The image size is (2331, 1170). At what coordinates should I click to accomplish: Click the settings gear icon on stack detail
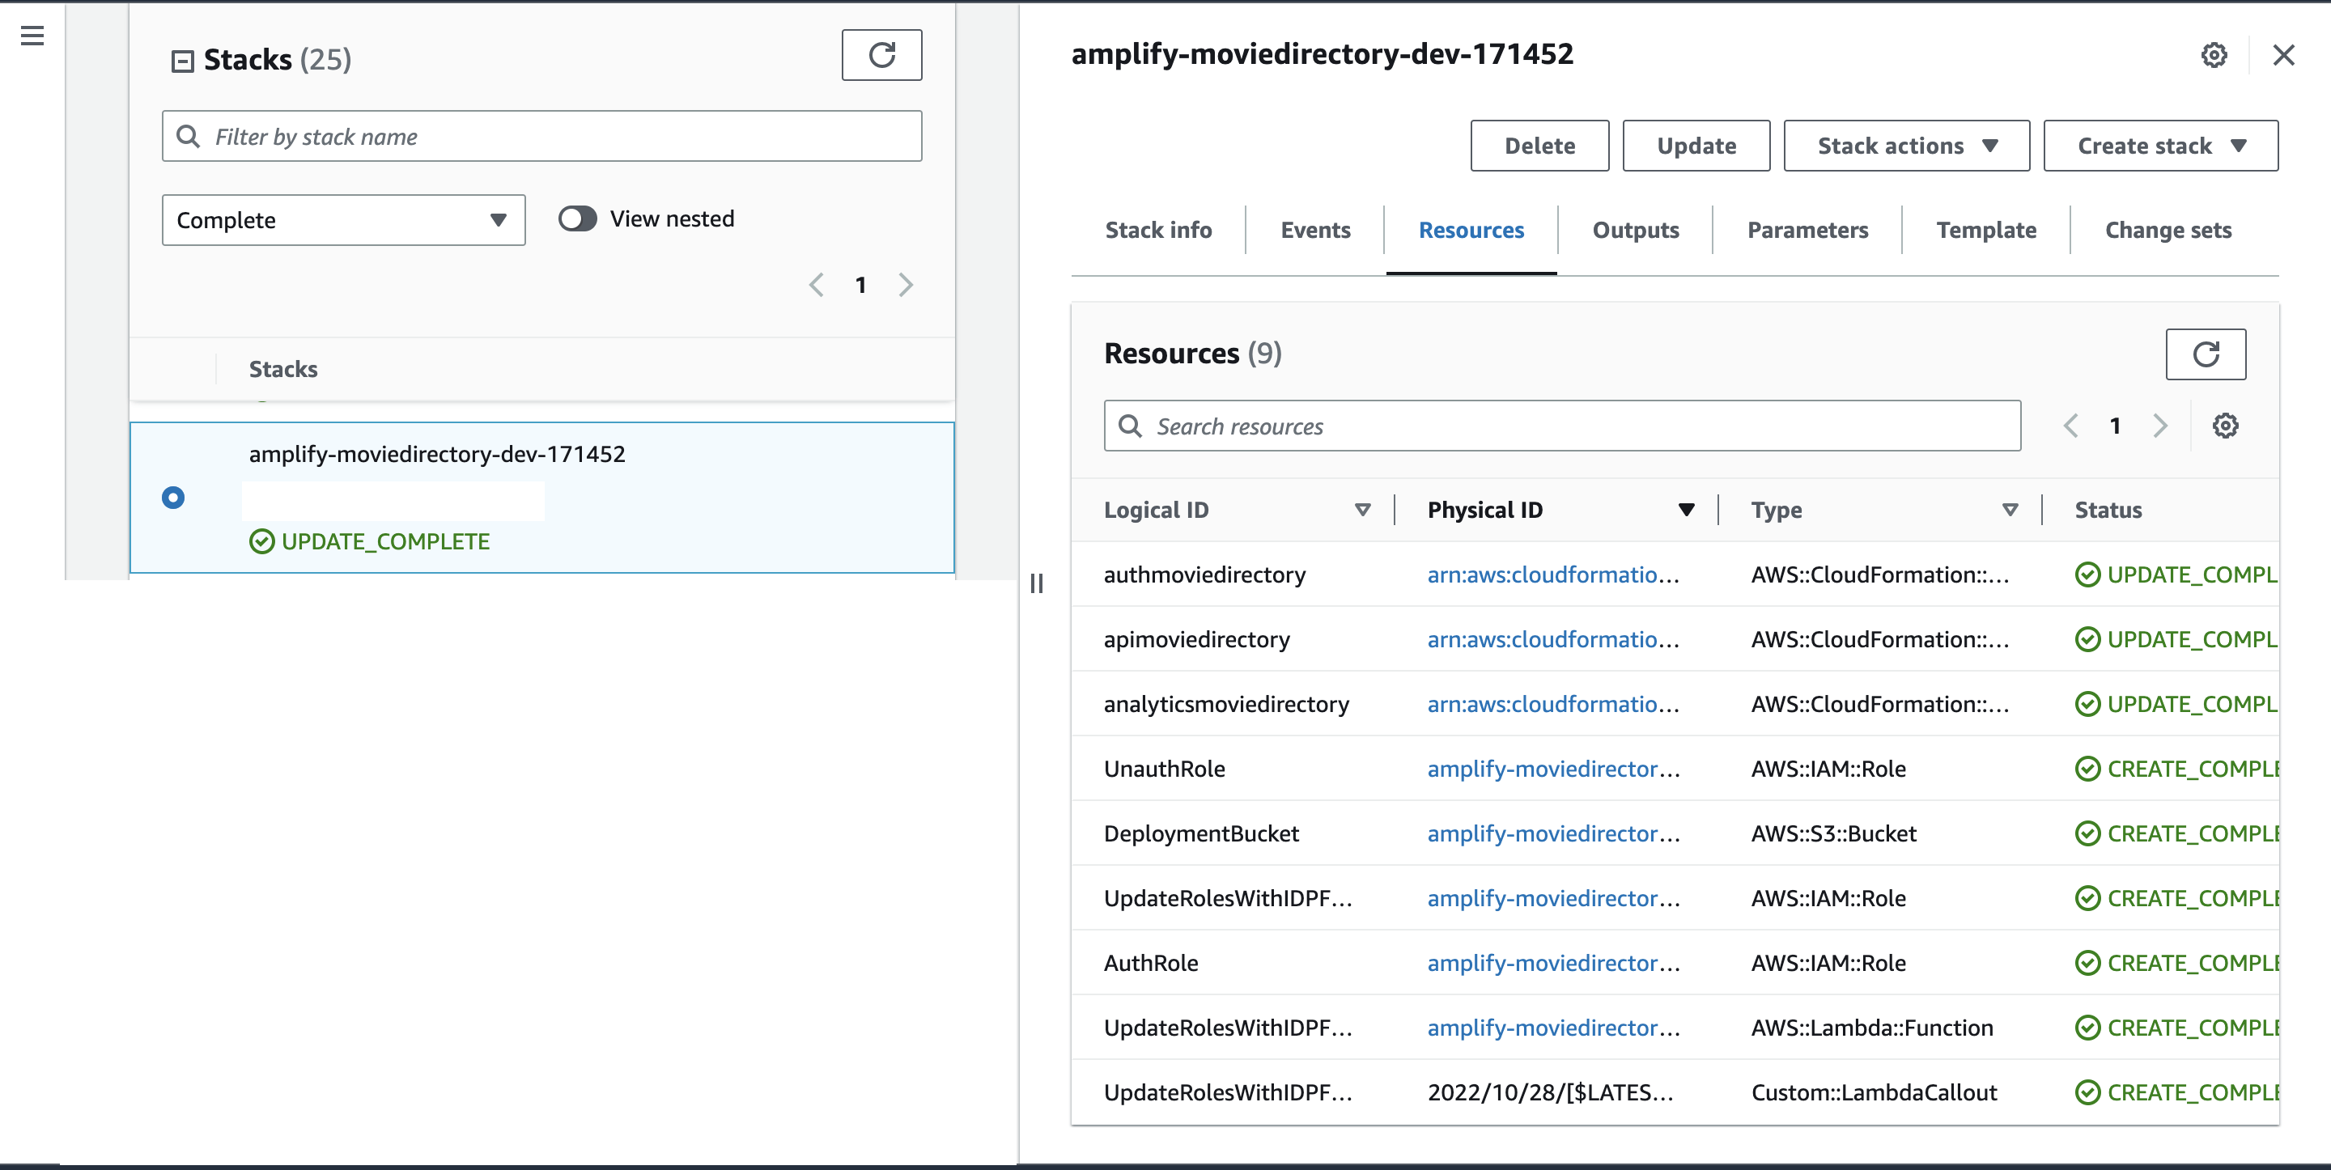pyautogui.click(x=2216, y=55)
